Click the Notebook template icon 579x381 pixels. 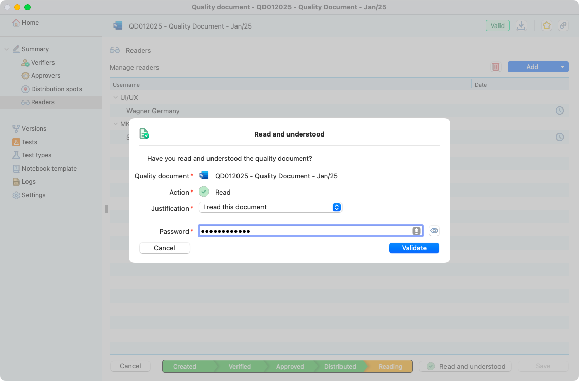pos(16,169)
